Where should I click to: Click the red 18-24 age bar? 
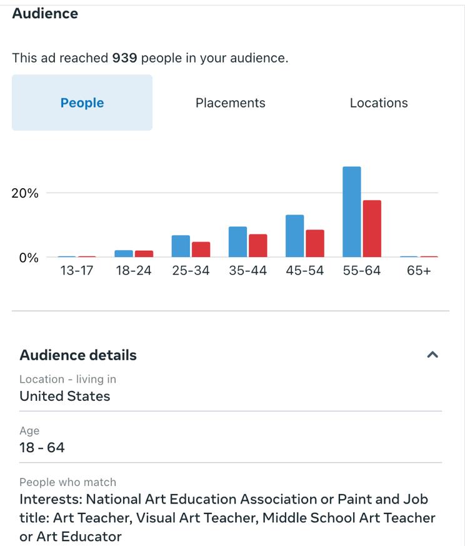coord(144,254)
